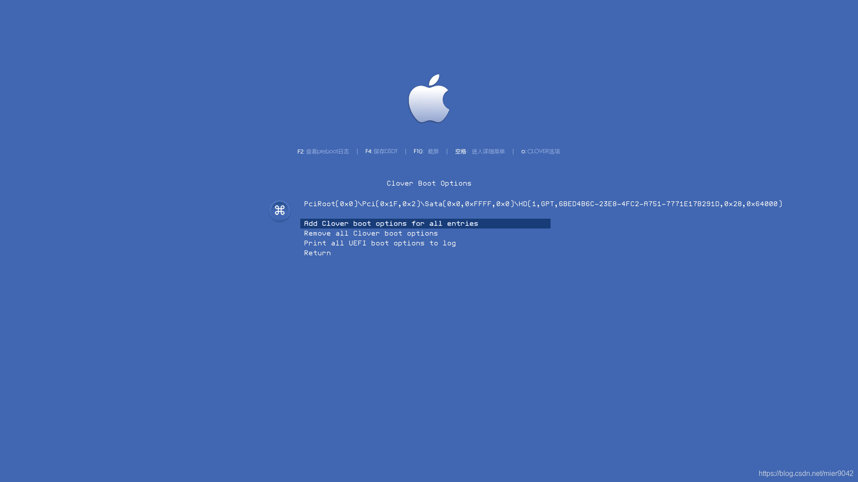Choose the Return menu entry
This screenshot has height=482, width=858.
(317, 253)
